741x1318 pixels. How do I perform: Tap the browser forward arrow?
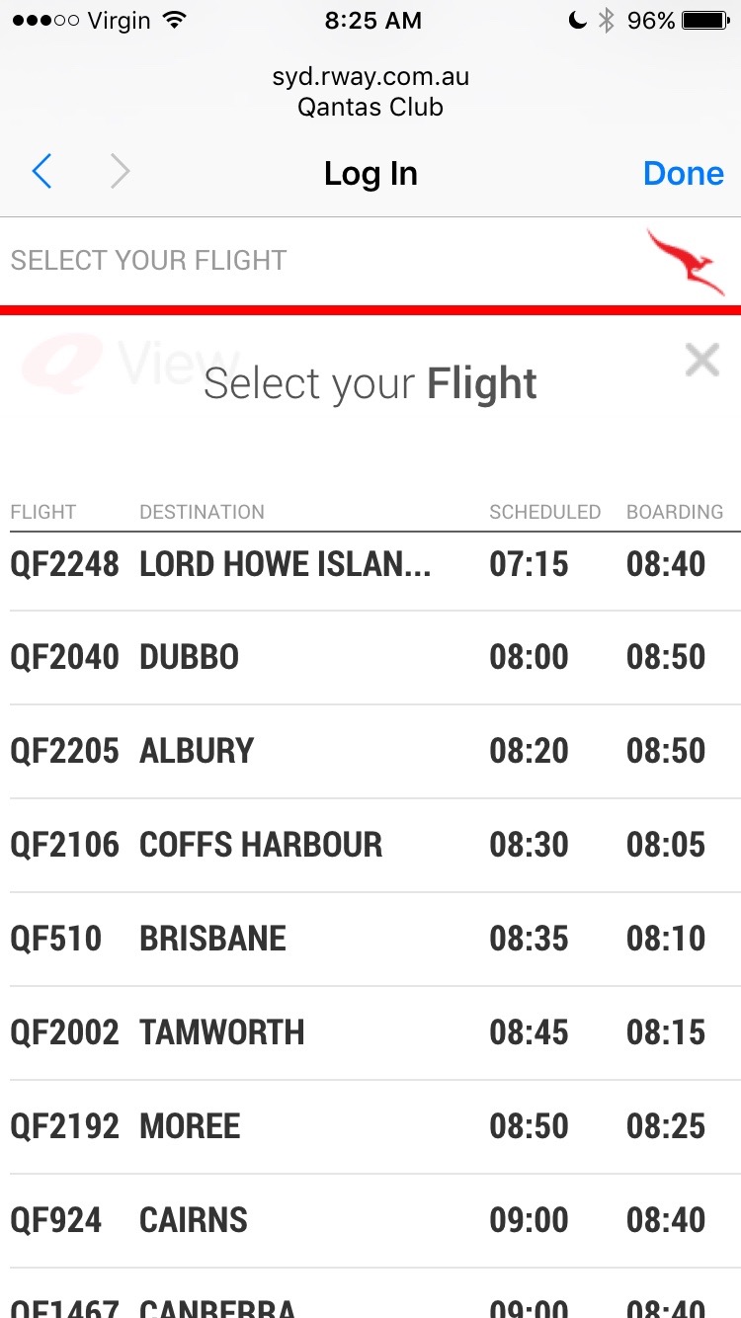pos(120,173)
